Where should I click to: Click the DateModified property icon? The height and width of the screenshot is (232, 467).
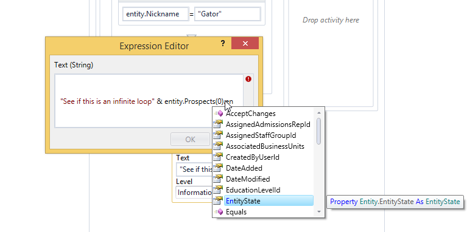tap(219, 179)
